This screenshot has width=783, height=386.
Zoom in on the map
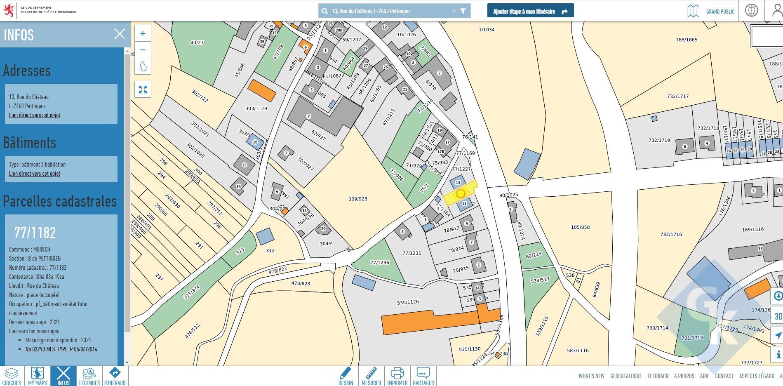[x=143, y=33]
